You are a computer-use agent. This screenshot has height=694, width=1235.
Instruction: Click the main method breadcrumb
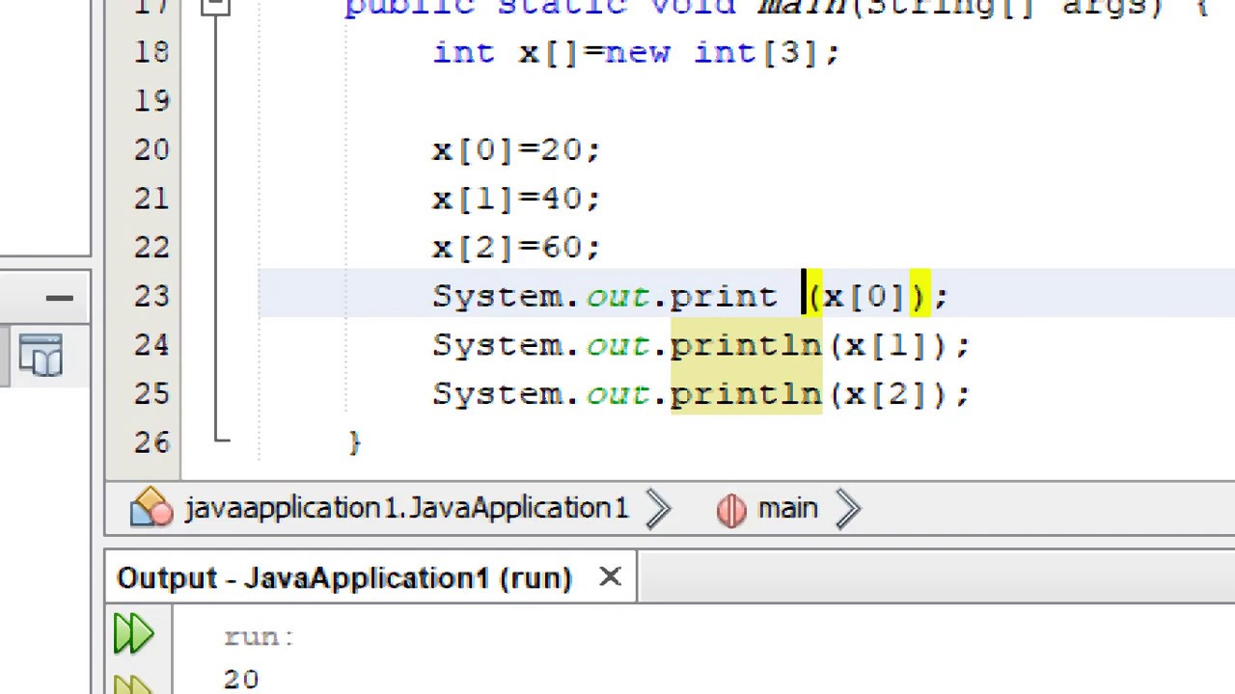[787, 508]
